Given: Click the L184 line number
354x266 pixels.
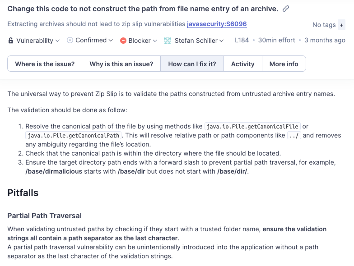Looking at the screenshot, I should click(242, 40).
